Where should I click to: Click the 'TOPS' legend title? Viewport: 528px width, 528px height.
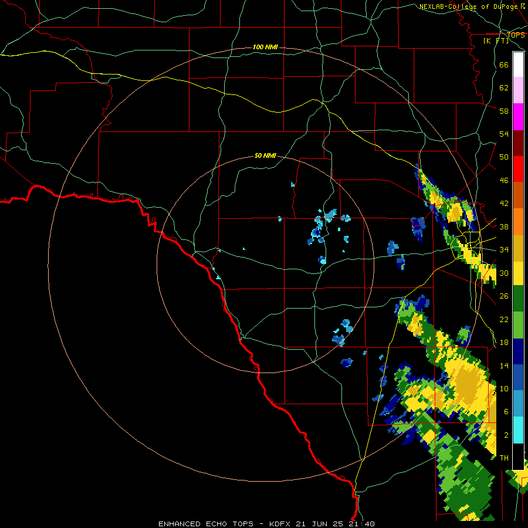click(516, 35)
